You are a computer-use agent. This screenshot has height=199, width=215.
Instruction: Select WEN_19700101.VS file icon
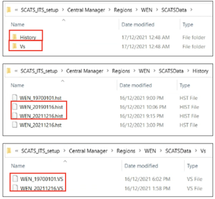click(x=15, y=179)
